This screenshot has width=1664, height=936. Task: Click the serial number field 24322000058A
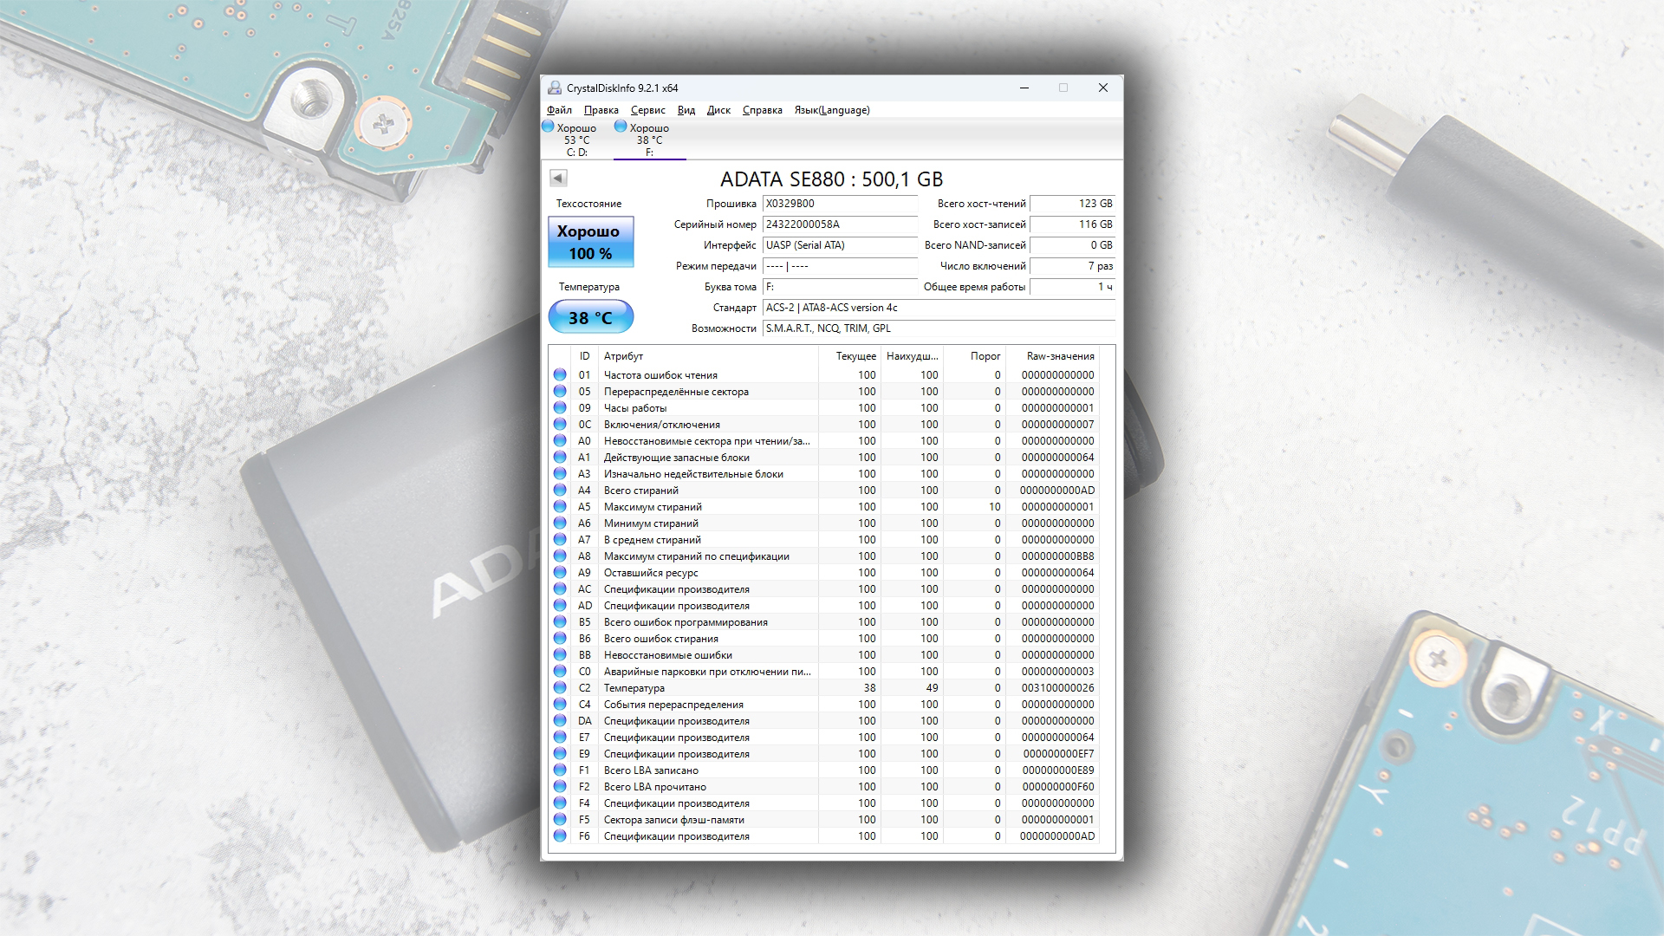pyautogui.click(x=839, y=224)
